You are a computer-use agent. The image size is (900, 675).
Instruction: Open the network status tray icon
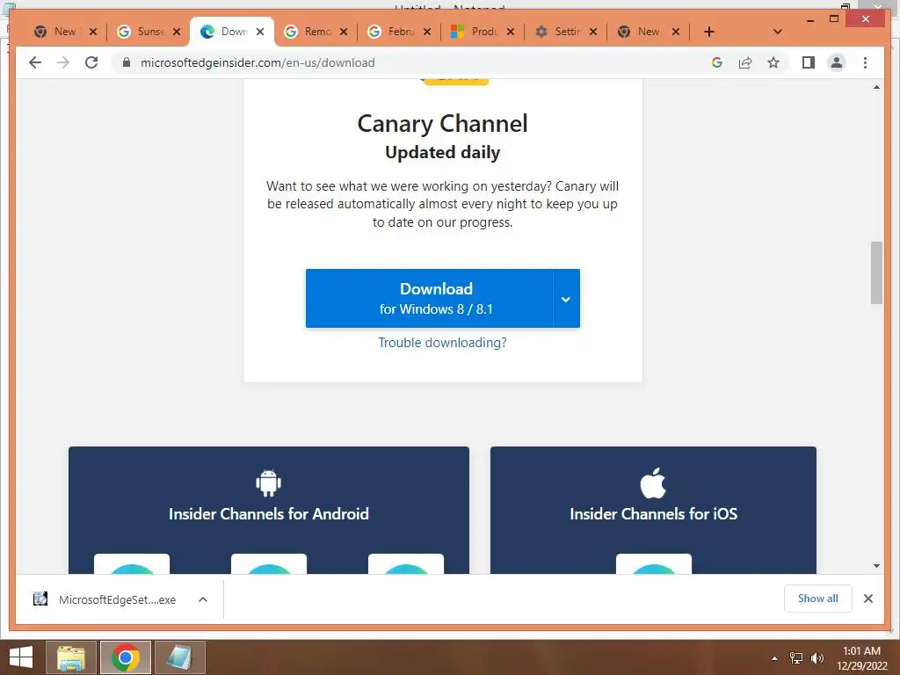(x=796, y=658)
